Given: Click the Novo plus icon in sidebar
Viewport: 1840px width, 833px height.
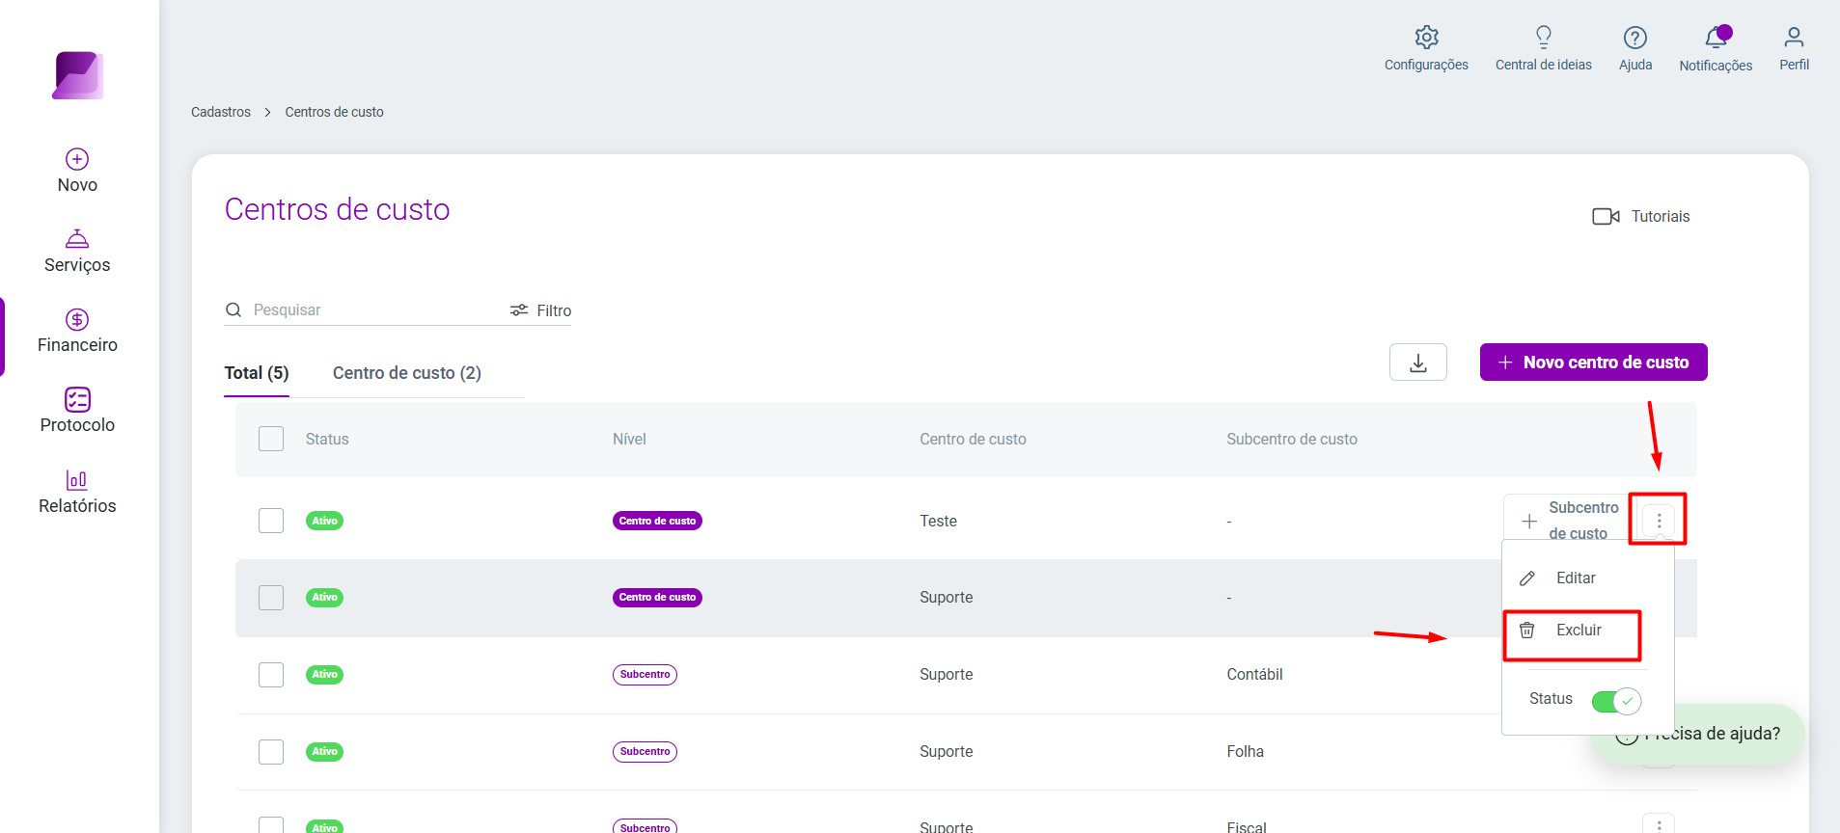Looking at the screenshot, I should pyautogui.click(x=77, y=159).
